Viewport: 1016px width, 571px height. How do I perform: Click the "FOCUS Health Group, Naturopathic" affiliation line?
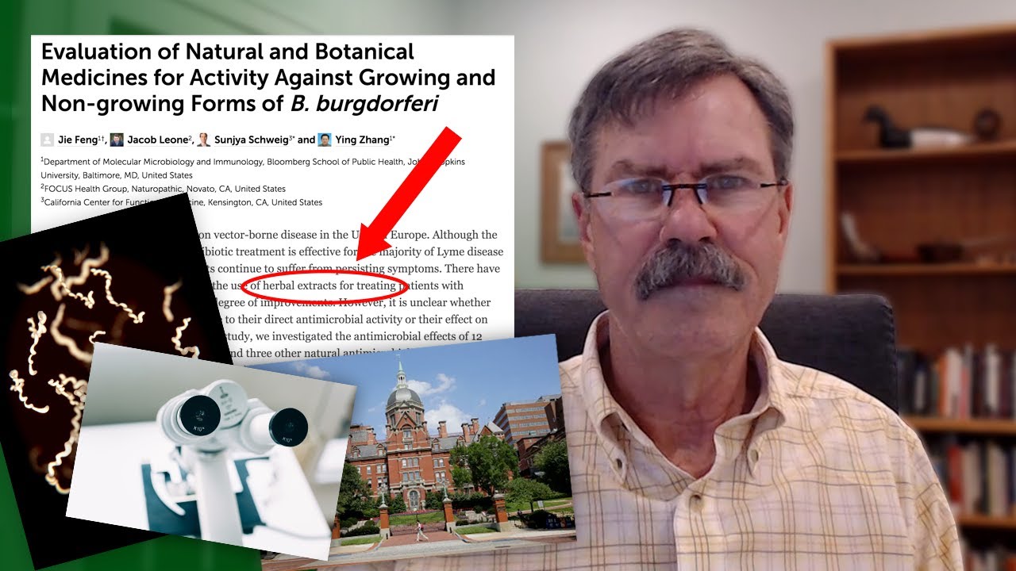pyautogui.click(x=164, y=189)
